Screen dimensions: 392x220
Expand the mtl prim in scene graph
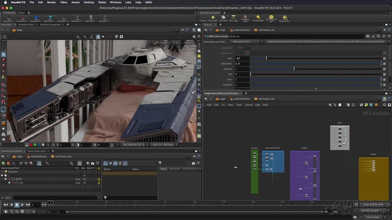pos(9,183)
